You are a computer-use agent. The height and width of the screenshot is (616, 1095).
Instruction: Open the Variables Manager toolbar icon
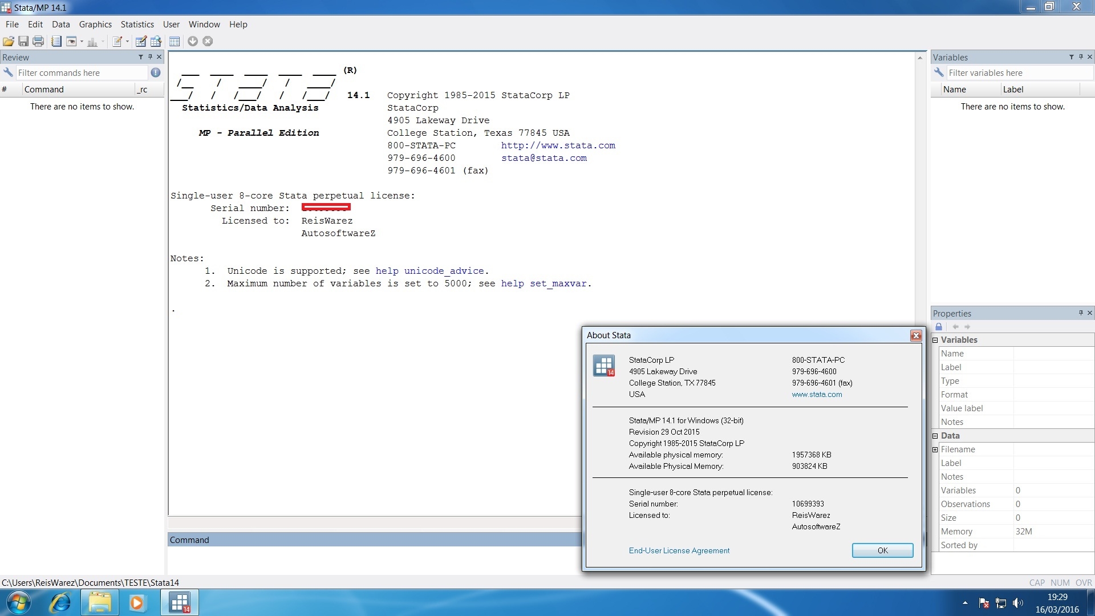[175, 41]
